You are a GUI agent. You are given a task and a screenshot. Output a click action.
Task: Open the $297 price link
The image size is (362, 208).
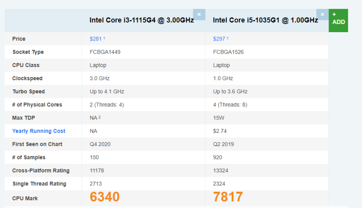[219, 39]
